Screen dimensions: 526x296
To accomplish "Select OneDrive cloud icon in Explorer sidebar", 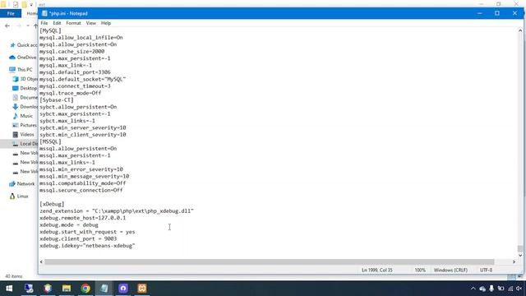I will [12, 58].
